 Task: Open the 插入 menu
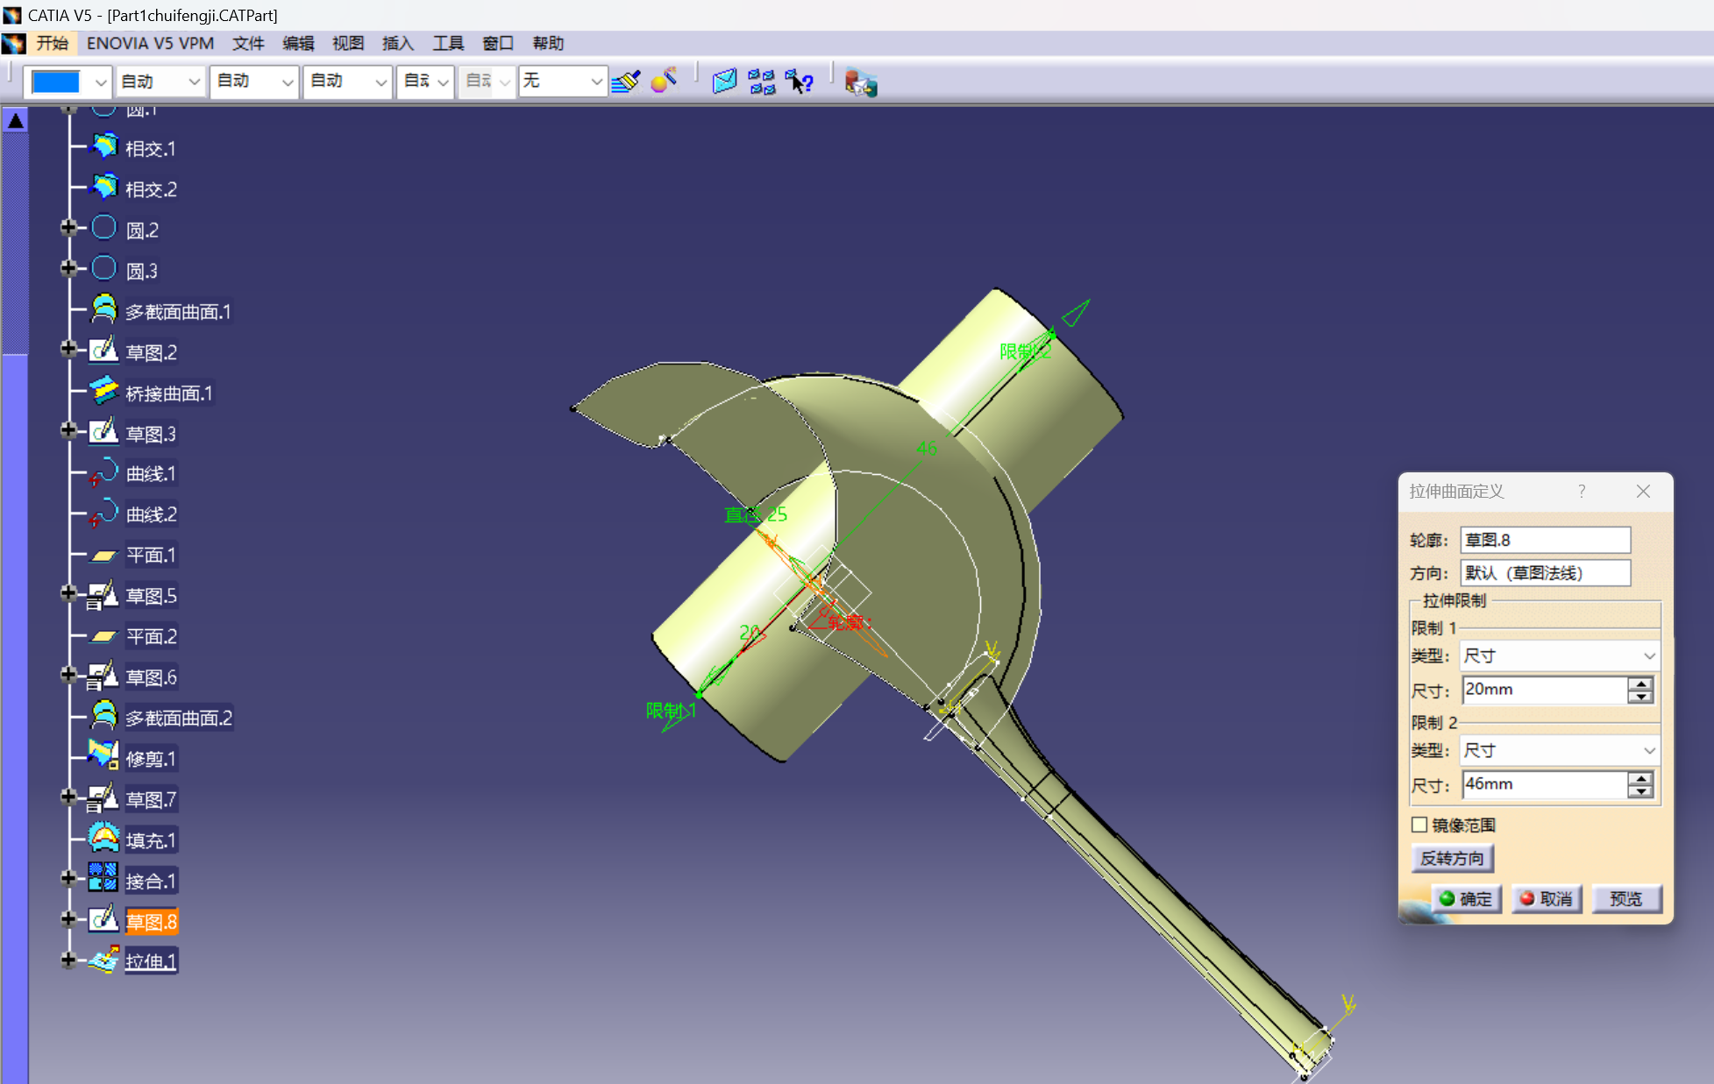[x=397, y=43]
